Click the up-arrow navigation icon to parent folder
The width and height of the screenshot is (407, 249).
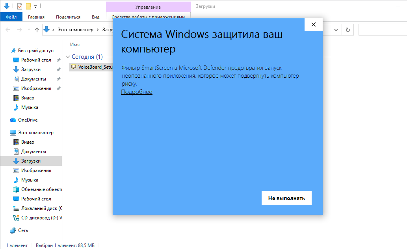tap(37, 29)
